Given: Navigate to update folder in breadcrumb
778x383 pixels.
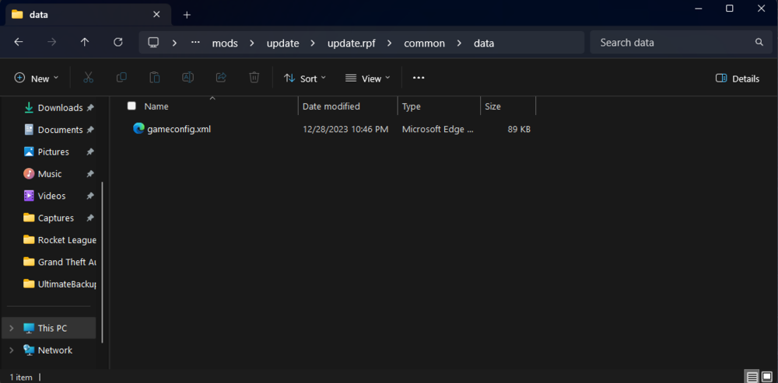Looking at the screenshot, I should [283, 43].
